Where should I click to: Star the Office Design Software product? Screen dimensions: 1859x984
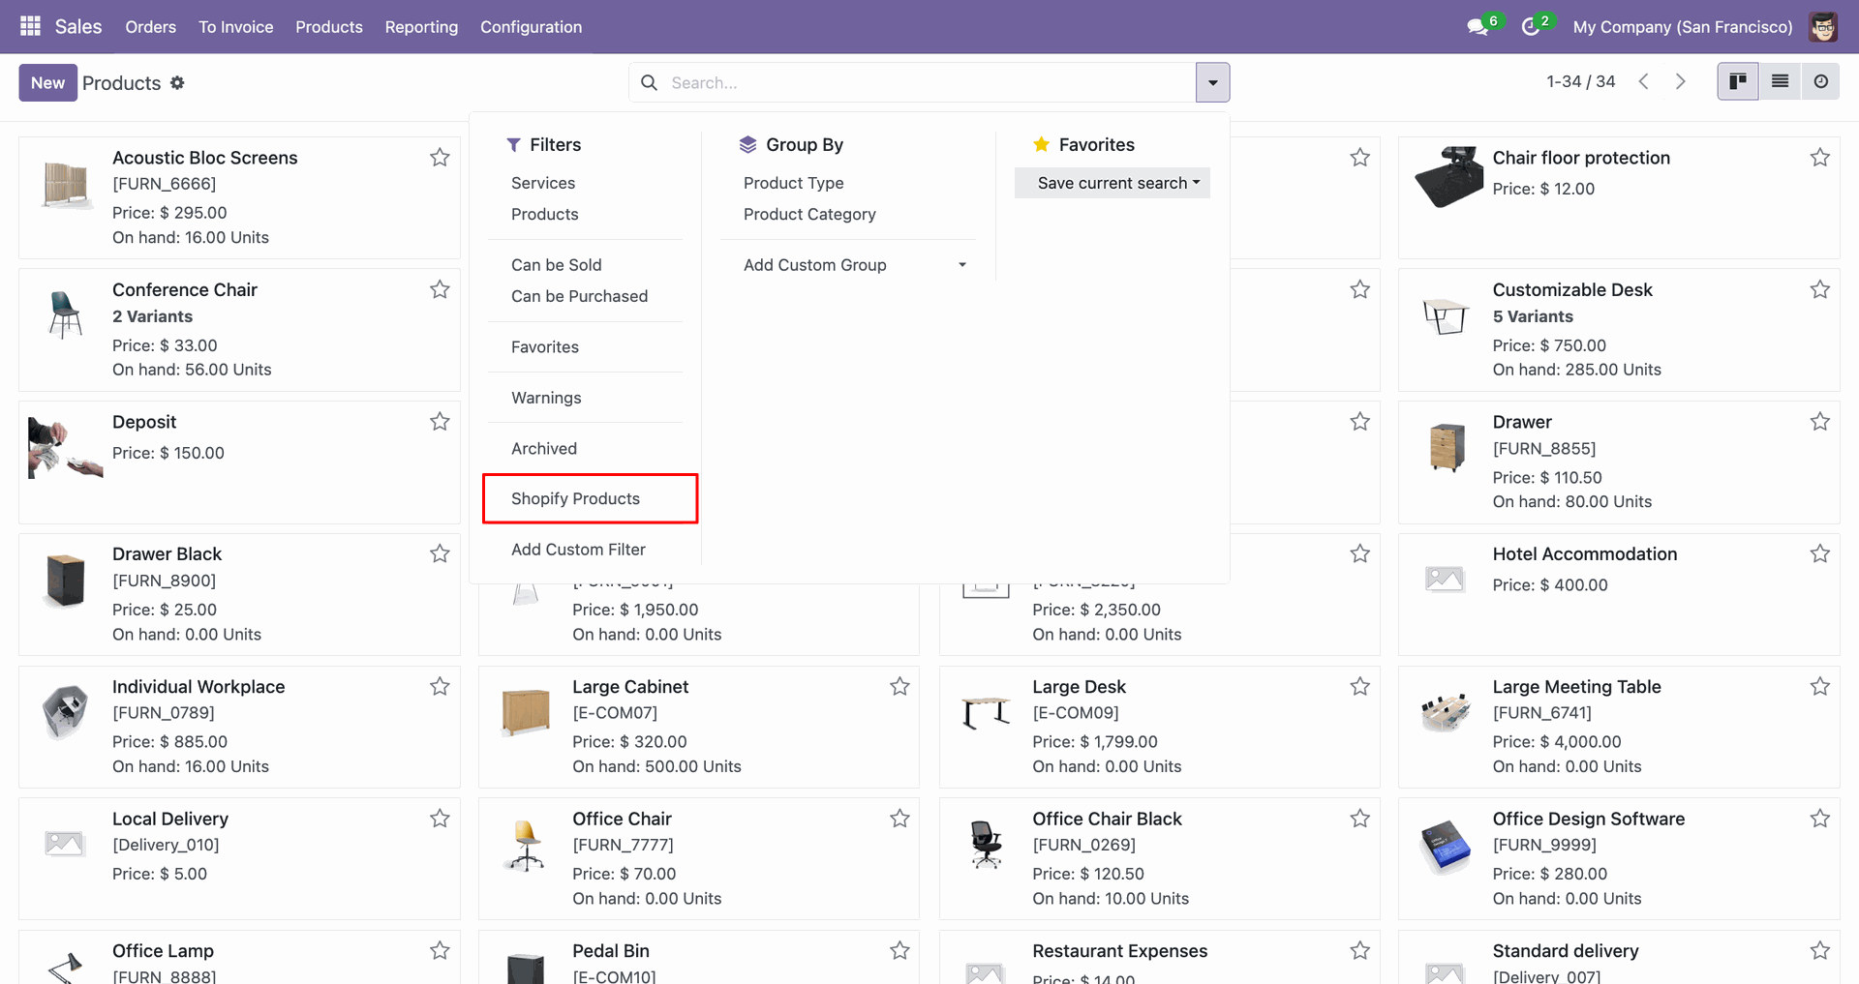click(1820, 819)
